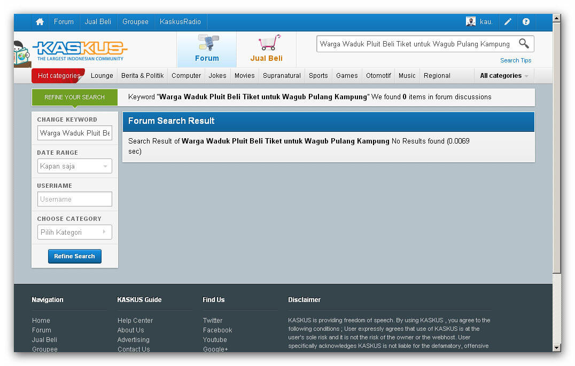Open Jual Beli in top navigation bar
575x366 pixels.
[98, 22]
